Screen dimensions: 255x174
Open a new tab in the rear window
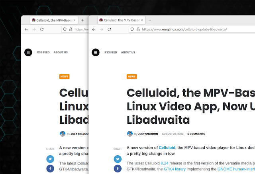[82, 20]
